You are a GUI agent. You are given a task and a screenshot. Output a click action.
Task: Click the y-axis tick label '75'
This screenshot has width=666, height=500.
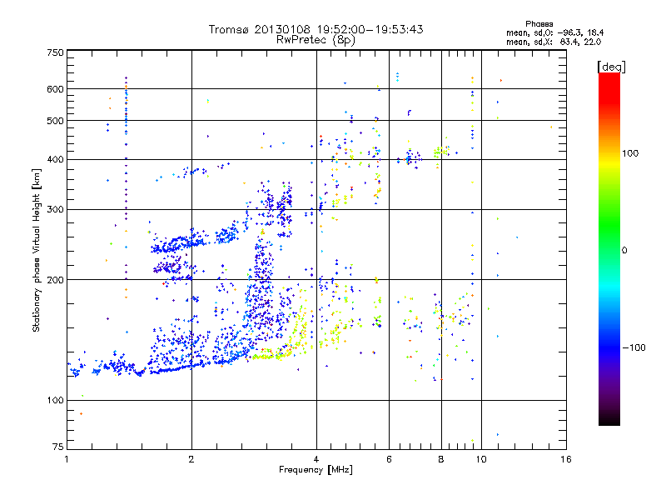point(57,447)
